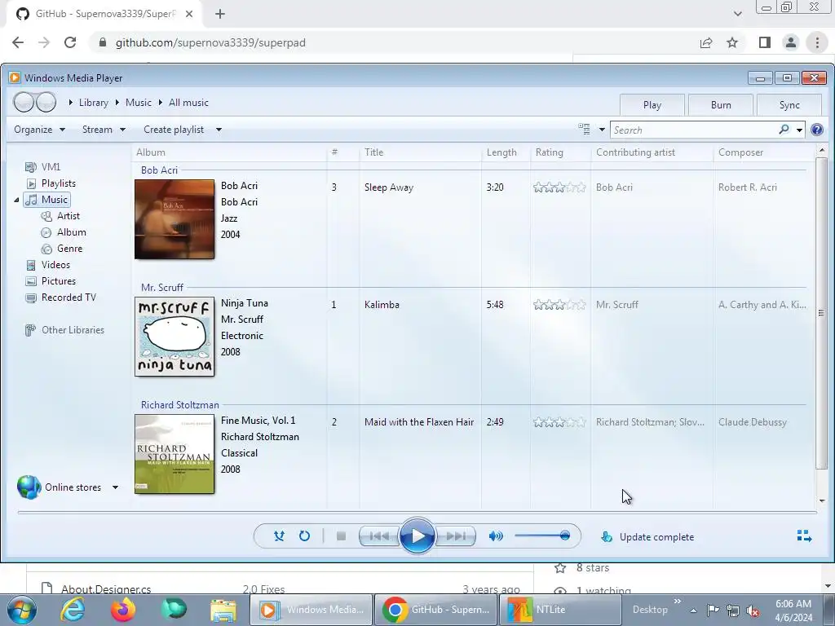
Task: Open Album view under Music
Action: pyautogui.click(x=64, y=232)
